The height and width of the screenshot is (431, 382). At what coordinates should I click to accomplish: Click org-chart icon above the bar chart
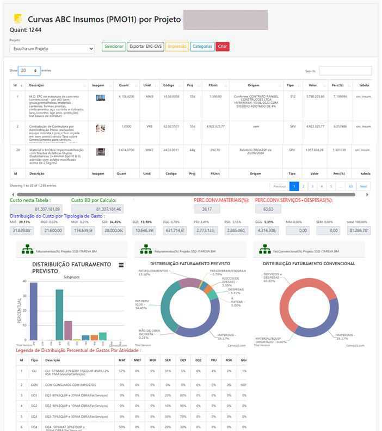pyautogui.click(x=27, y=249)
